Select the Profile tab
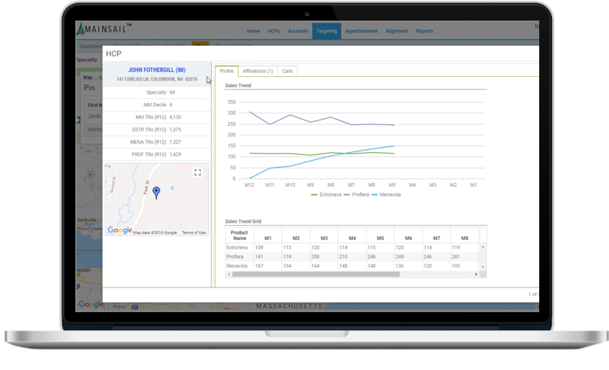The width and height of the screenshot is (609, 370). (227, 71)
